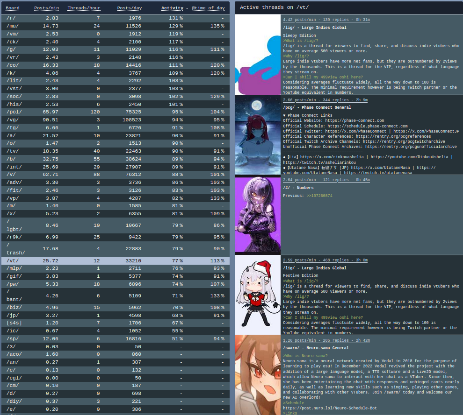Select the /ic/ board row

116,331
